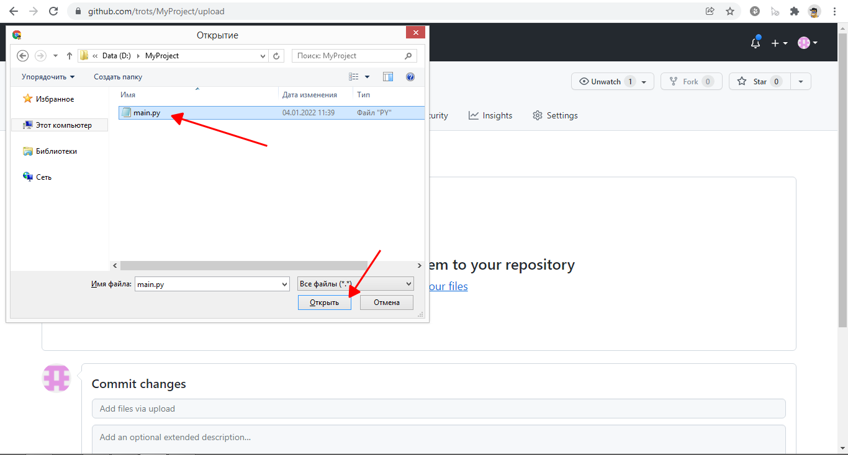Switch to the Insights tab

490,115
